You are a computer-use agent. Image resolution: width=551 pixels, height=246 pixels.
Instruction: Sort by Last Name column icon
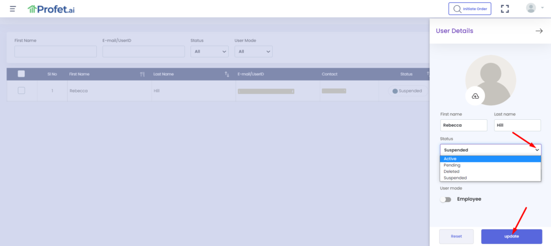[227, 74]
